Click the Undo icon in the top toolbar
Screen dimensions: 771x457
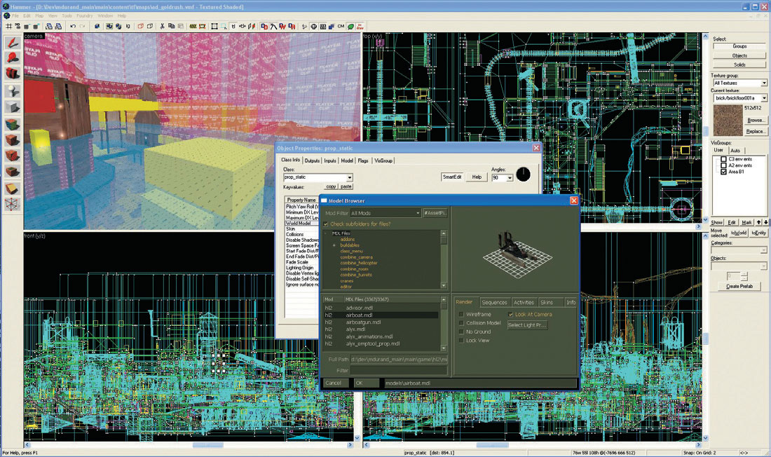73,25
